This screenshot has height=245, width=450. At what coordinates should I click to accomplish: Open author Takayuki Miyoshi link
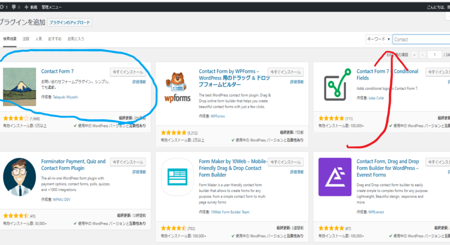coord(65,97)
